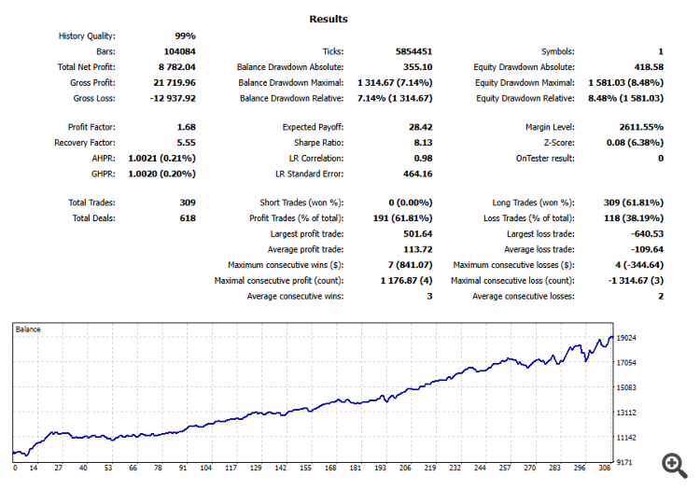Click trade number 308 on chart axis

point(605,469)
